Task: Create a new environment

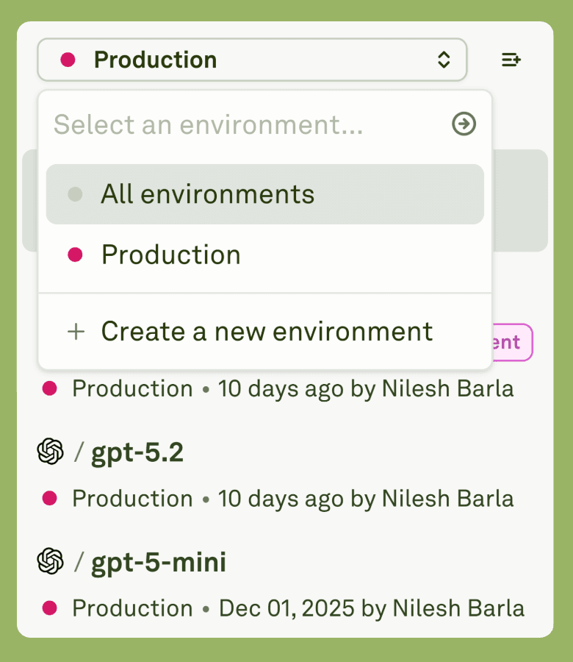Action: [267, 331]
